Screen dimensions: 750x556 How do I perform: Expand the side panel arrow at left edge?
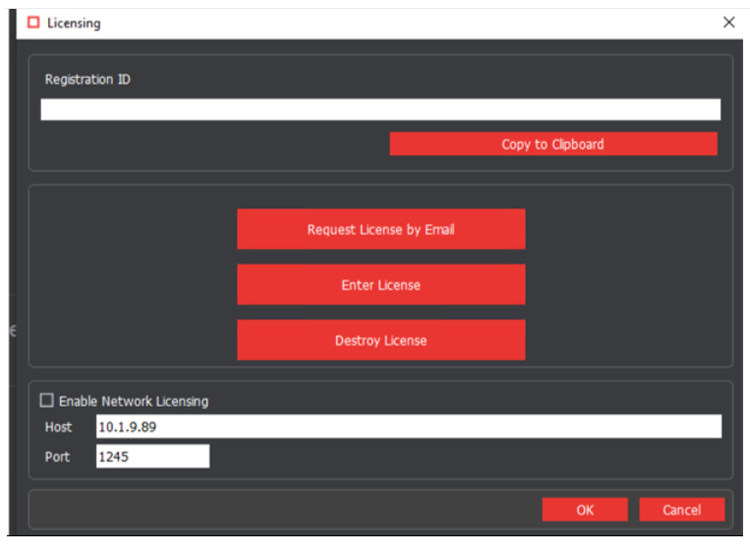coord(13,332)
